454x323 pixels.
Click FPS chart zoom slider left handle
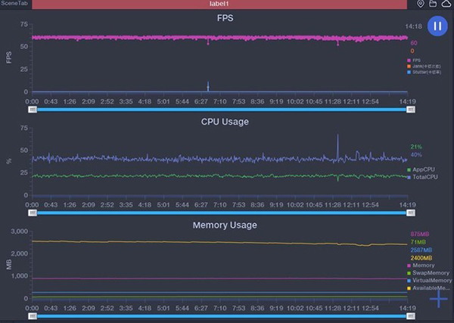(33, 110)
